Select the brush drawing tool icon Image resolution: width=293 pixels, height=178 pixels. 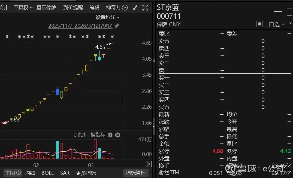135,8
